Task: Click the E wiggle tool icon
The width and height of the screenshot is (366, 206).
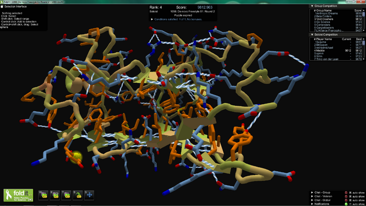Action: pyautogui.click(x=55, y=195)
